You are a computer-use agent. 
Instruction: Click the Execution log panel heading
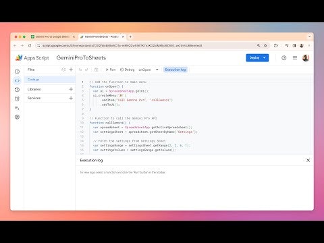coord(91,160)
